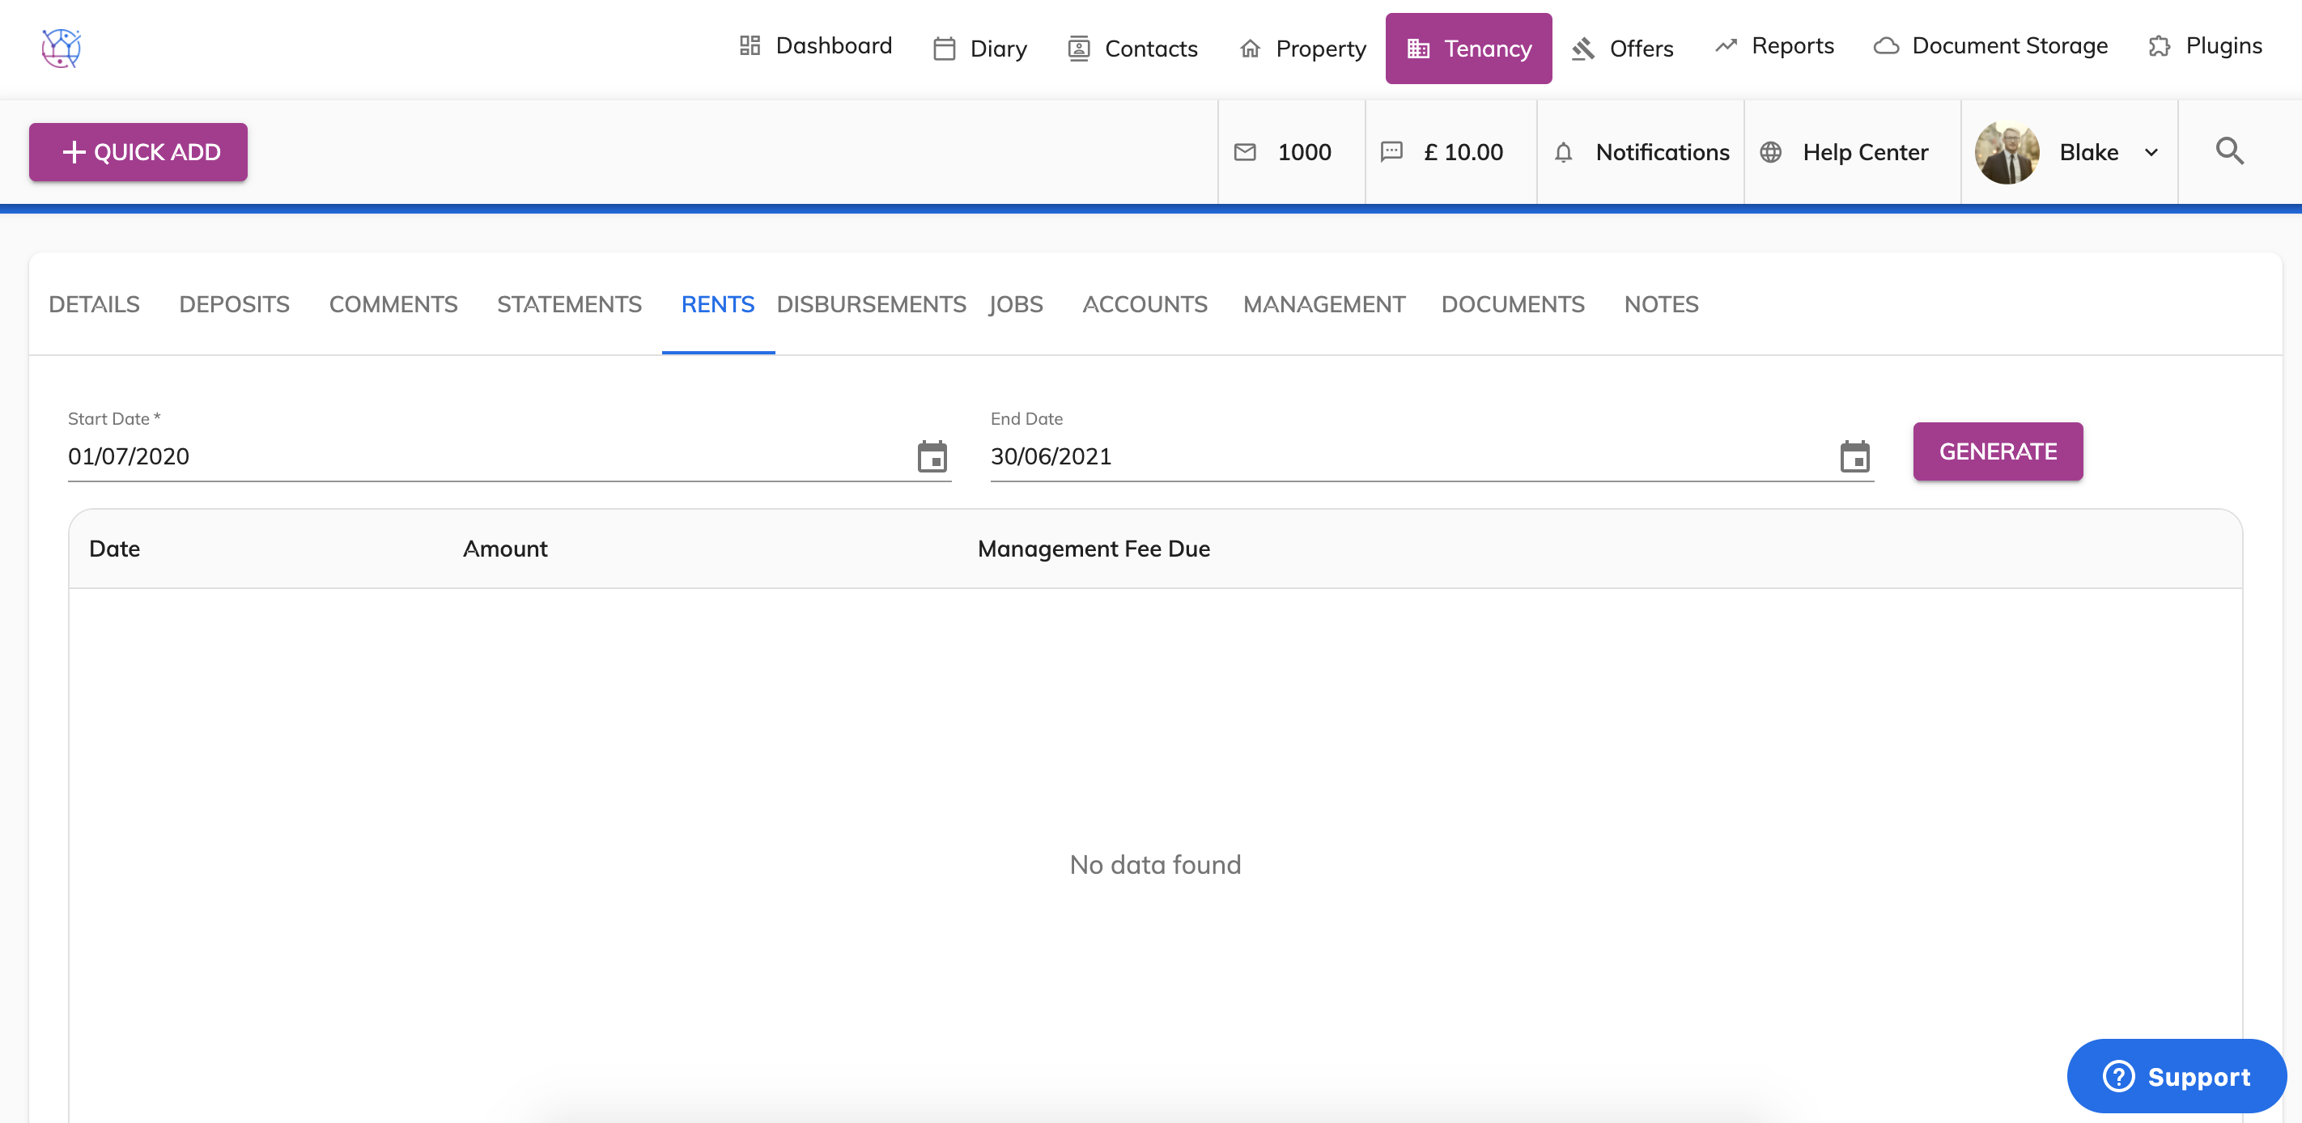Open Help Center globe link
This screenshot has width=2302, height=1123.
click(1770, 153)
